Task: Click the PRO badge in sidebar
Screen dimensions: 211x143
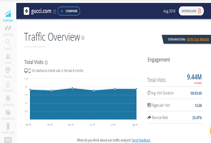Action: (x=8, y=140)
